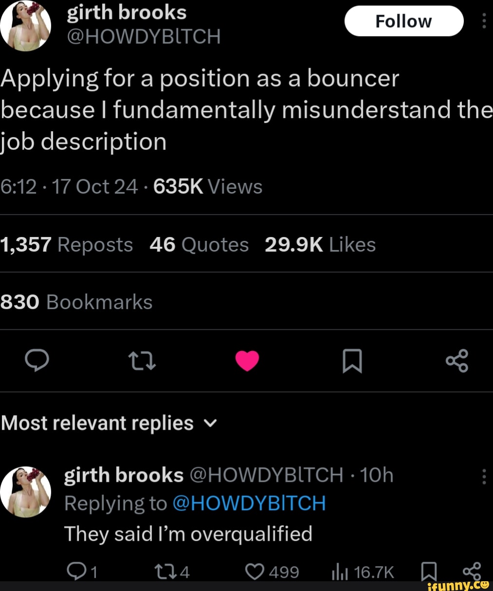Open the reply's three-dot options menu
Viewport: 493px width, 591px height.
[x=484, y=476]
